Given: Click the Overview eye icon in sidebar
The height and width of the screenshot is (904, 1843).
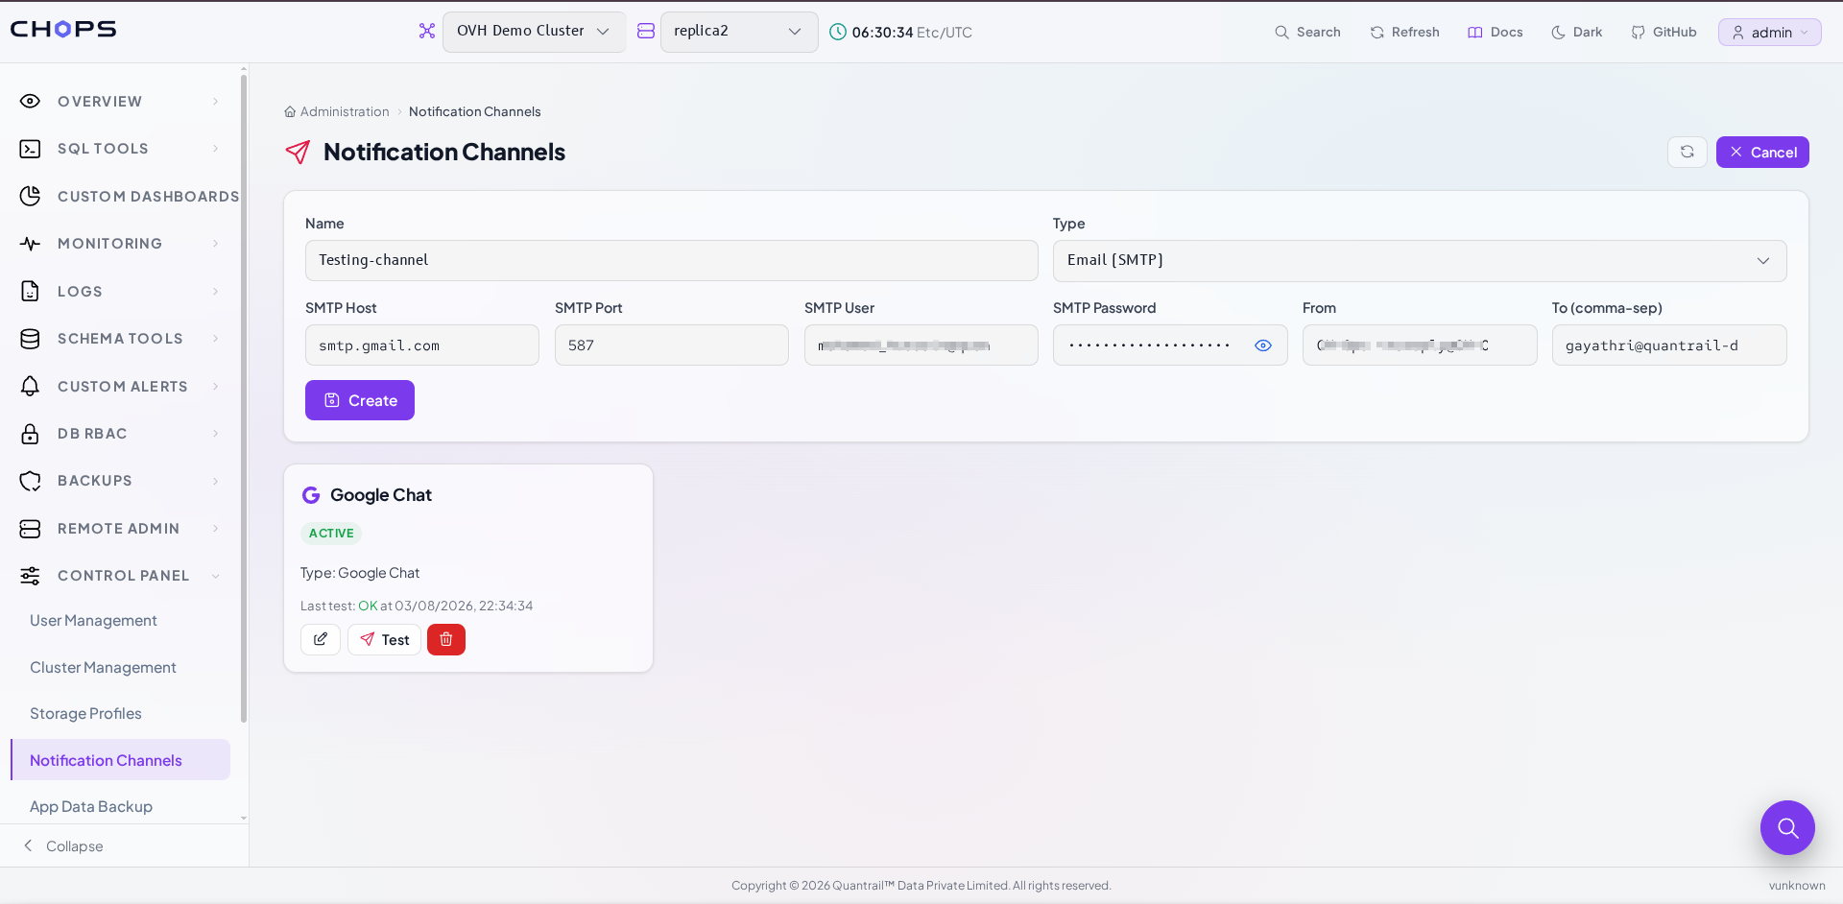Looking at the screenshot, I should tap(30, 101).
